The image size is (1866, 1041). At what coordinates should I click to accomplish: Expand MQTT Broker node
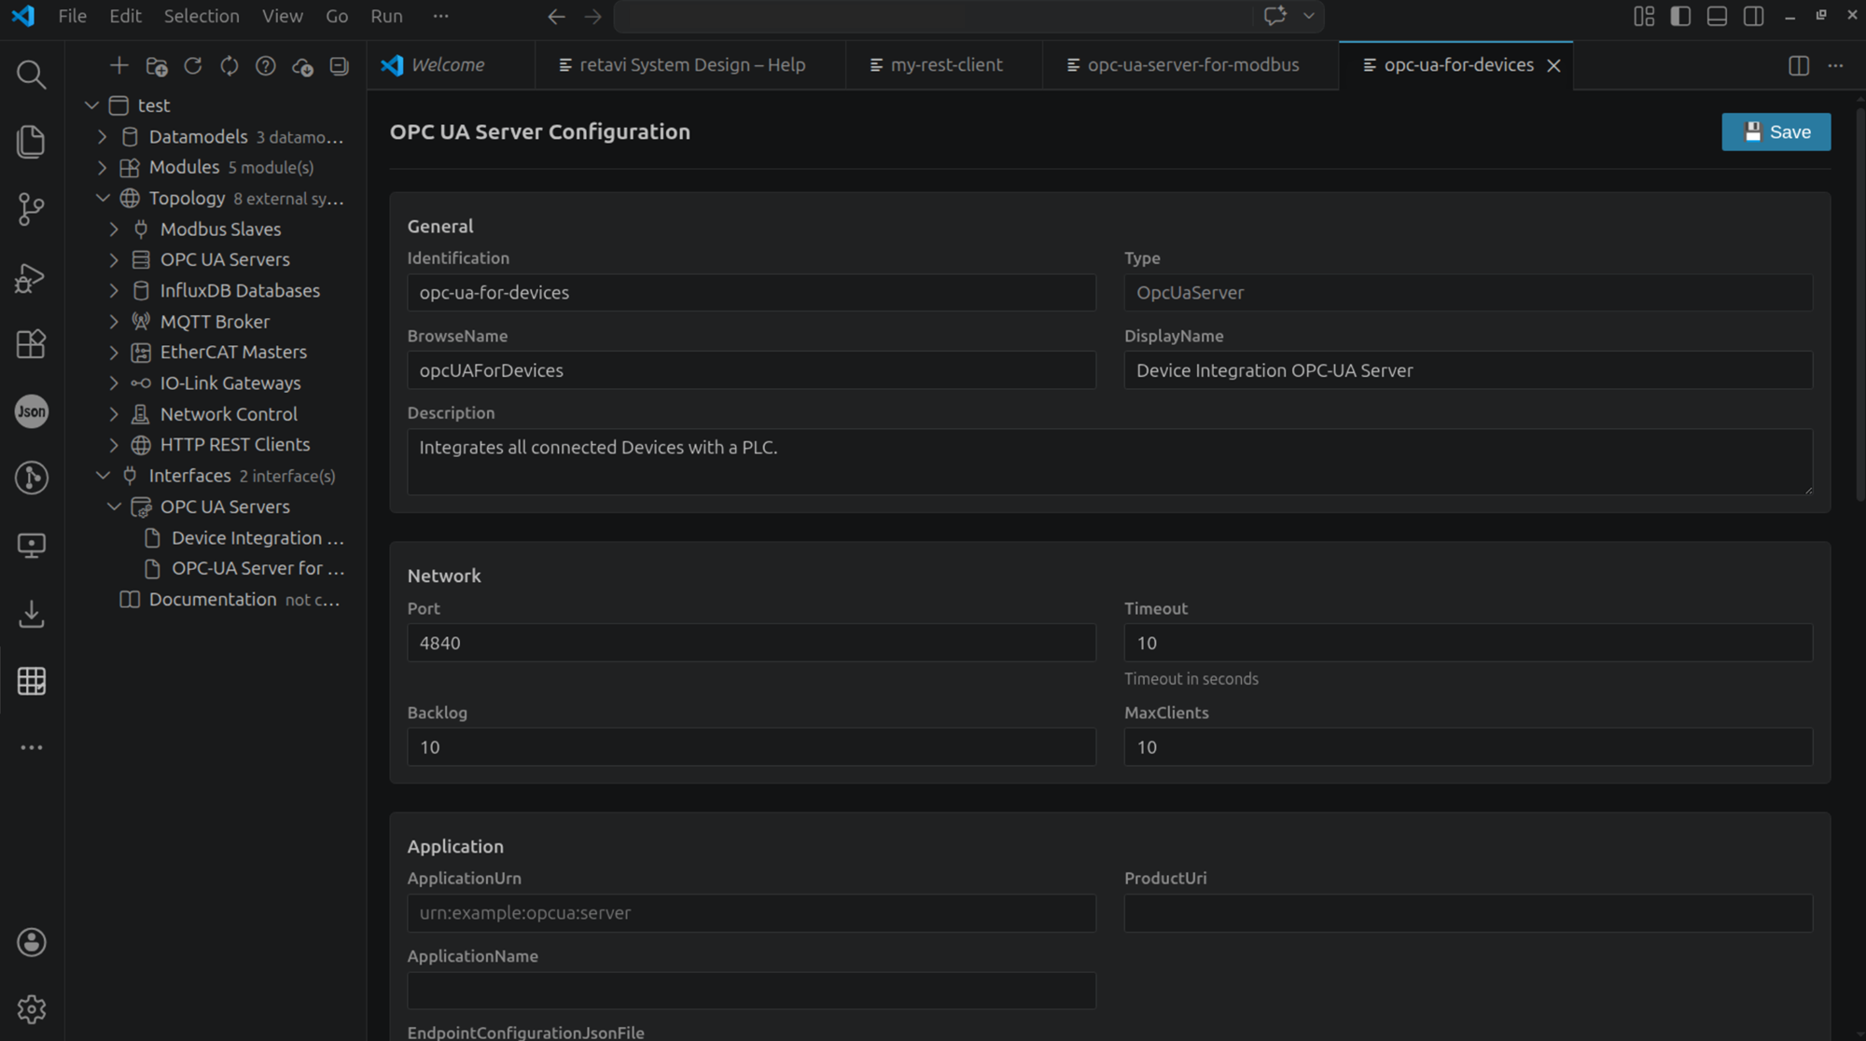pos(114,321)
